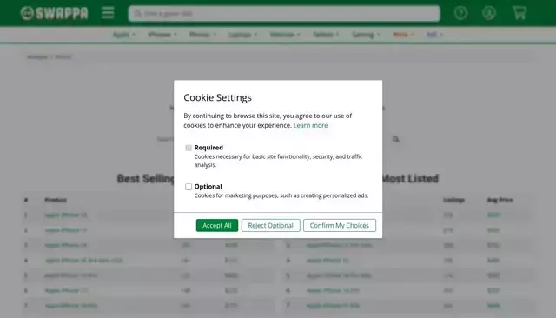Expand the Gaming navigation dropdown
This screenshot has width=556, height=318.
(x=366, y=35)
